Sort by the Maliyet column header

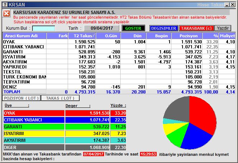pyautogui.click(x=227, y=36)
